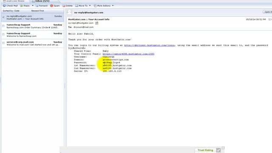This screenshot has width=272, height=153.
Task: Click the Open button at top right
Action: pyautogui.click(x=267, y=12)
